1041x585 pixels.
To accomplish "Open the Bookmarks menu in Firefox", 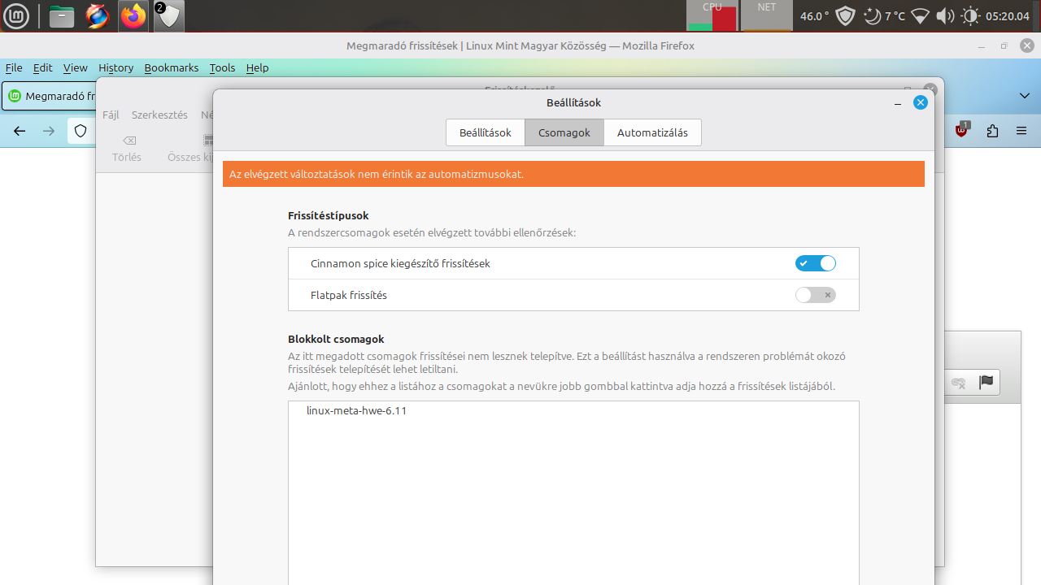I will (x=171, y=68).
